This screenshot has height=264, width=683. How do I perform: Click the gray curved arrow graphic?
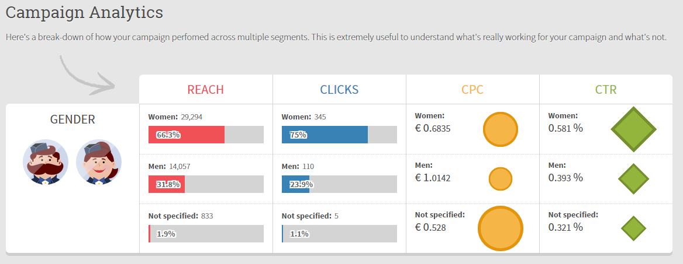87,75
